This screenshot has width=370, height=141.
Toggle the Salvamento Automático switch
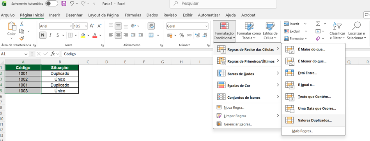click(52, 3)
